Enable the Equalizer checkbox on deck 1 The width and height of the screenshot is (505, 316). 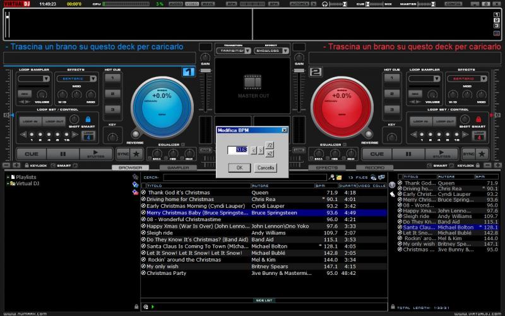(183, 145)
